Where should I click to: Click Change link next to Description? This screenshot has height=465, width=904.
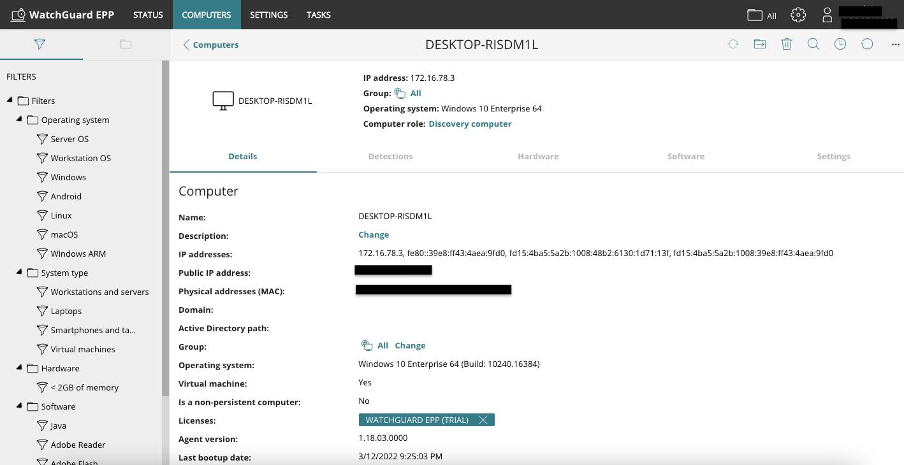coord(374,234)
